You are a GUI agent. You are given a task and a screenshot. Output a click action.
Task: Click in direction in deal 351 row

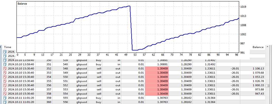coord(119,65)
